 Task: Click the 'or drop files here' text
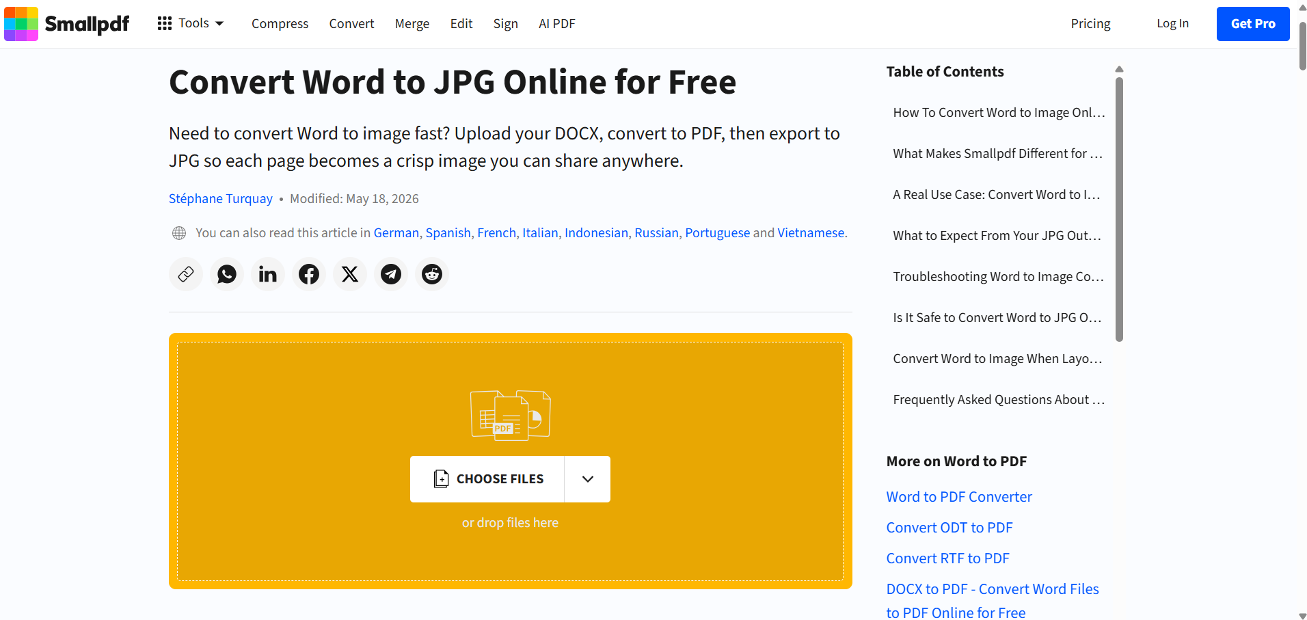511,523
